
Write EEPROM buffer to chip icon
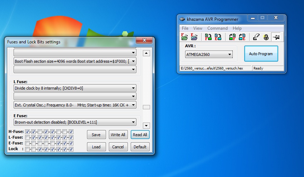[x=218, y=37]
